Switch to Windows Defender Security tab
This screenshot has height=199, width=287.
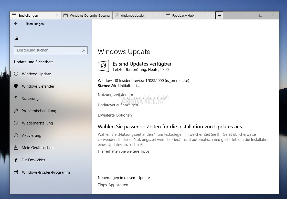coord(87,15)
